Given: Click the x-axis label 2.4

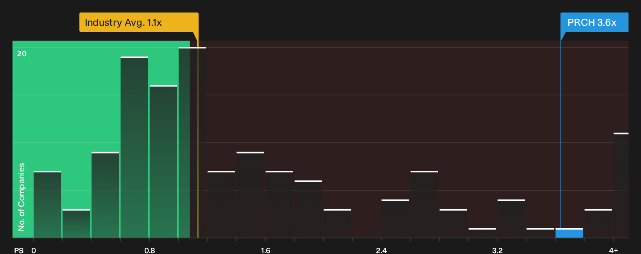Looking at the screenshot, I should coord(381,250).
